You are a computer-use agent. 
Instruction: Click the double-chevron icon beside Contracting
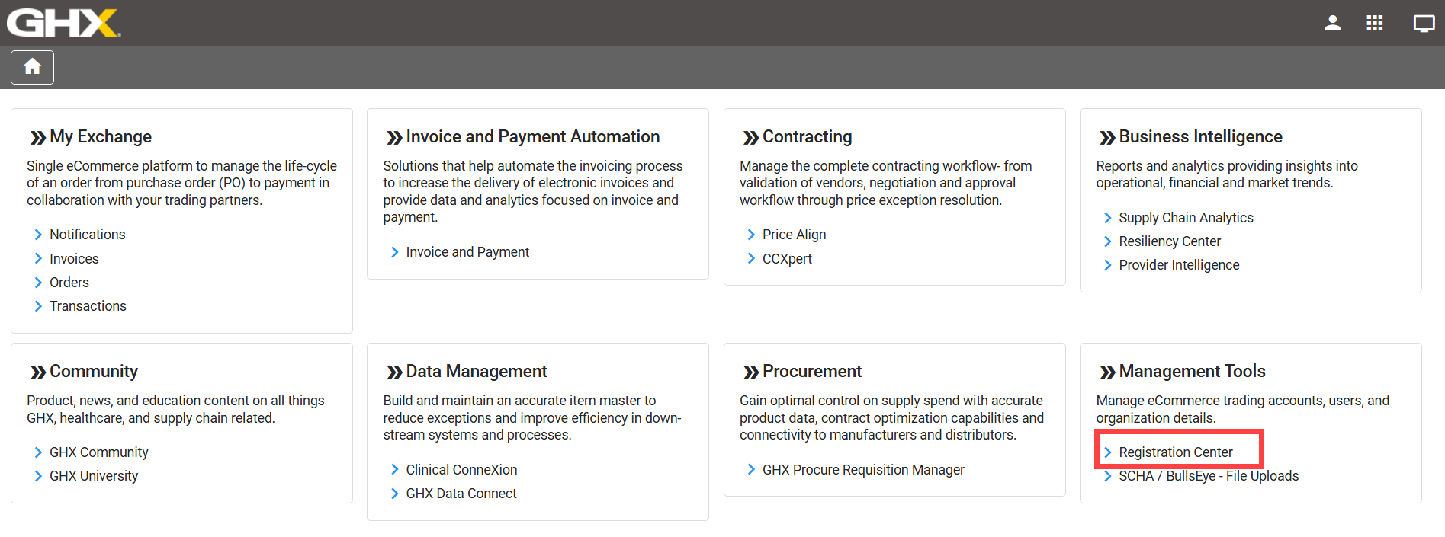750,137
